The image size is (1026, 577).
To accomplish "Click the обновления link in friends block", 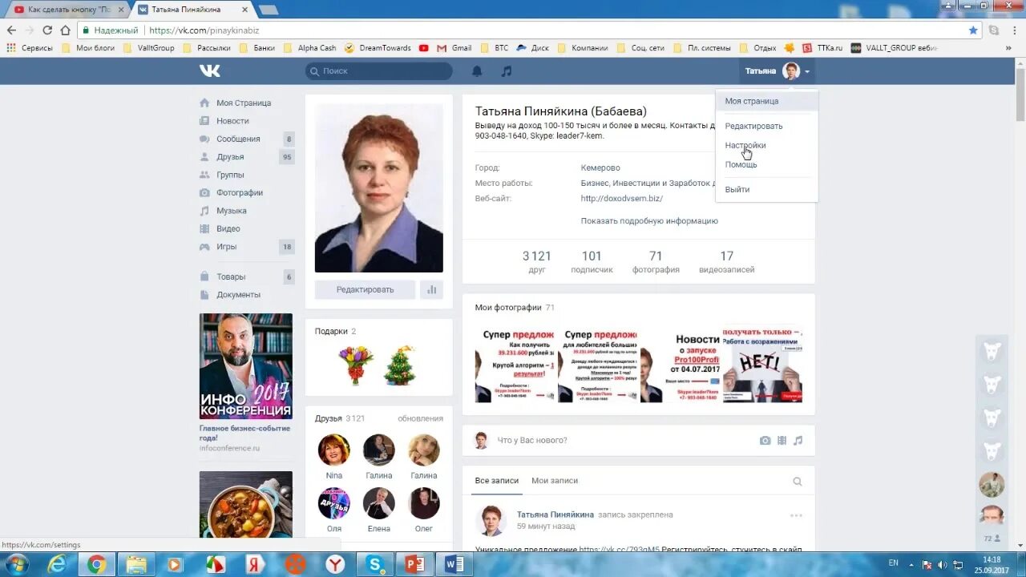I will pos(420,418).
